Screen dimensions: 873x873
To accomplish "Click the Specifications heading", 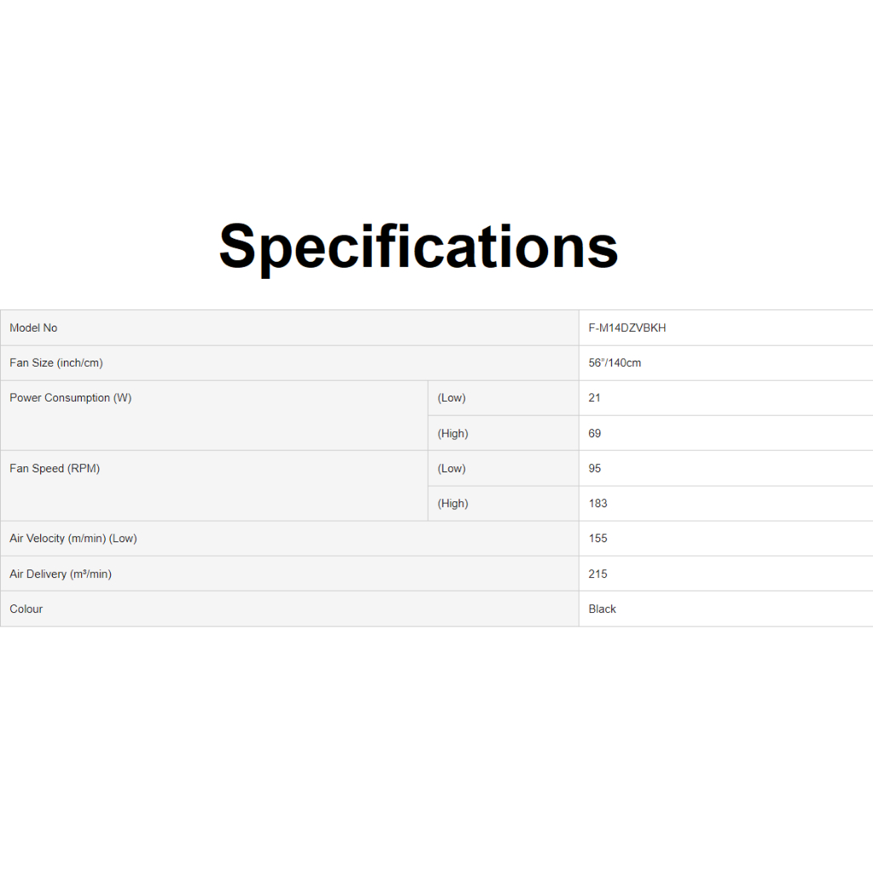I will [418, 246].
